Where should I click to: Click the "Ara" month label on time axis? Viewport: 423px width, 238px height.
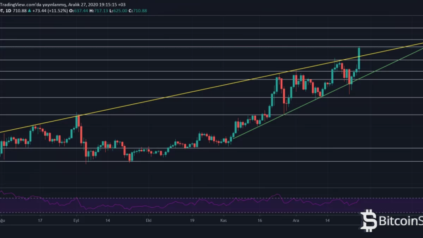296,220
